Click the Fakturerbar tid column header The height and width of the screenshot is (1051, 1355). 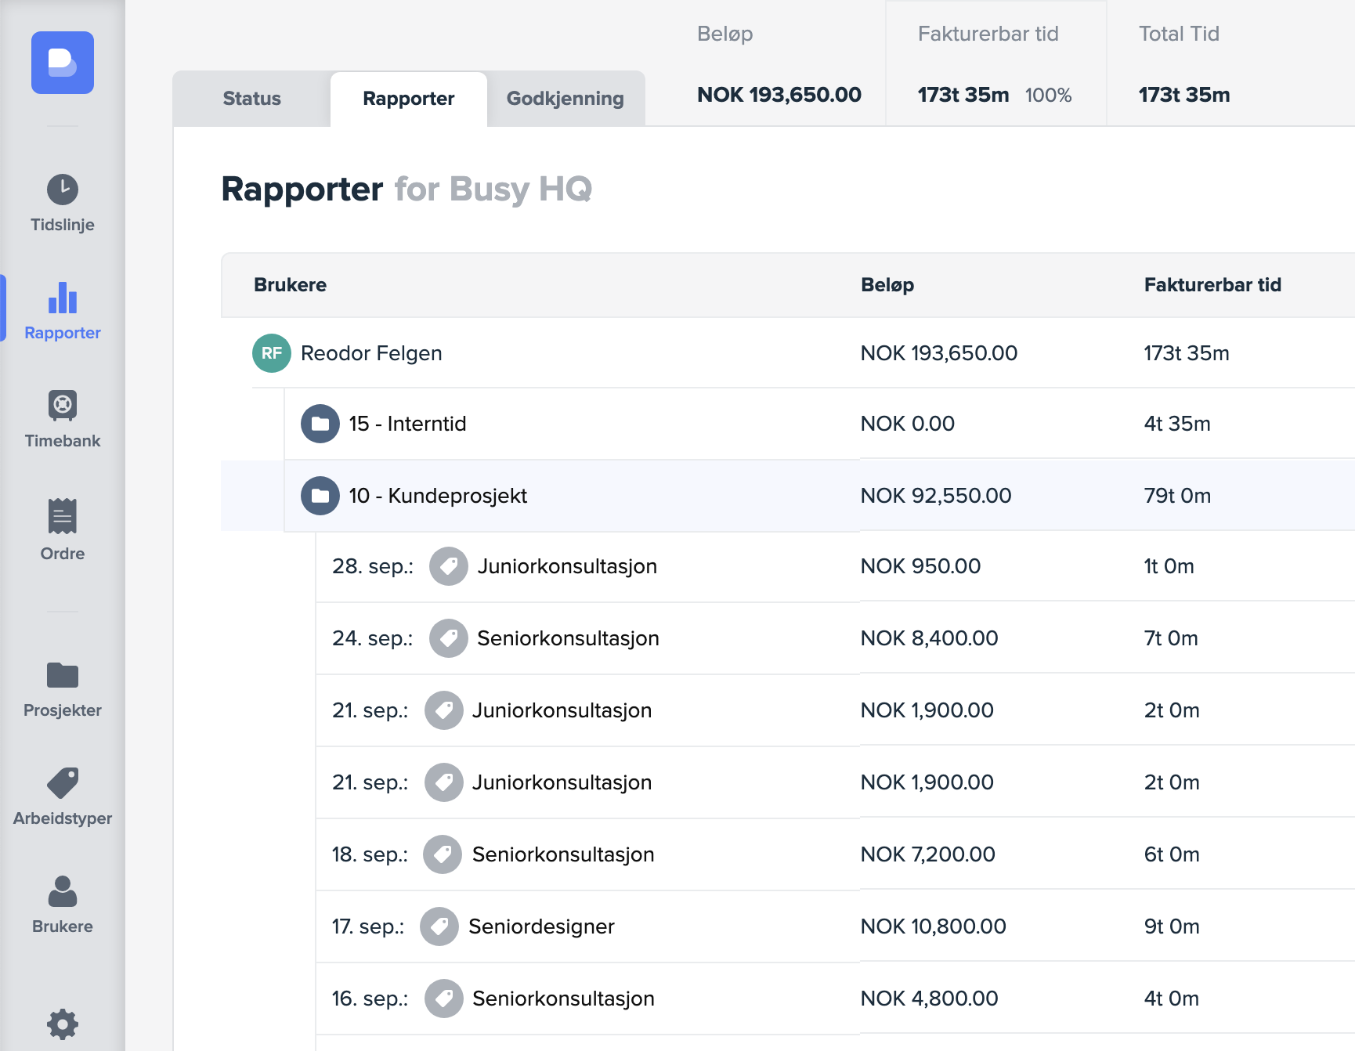tap(1212, 285)
